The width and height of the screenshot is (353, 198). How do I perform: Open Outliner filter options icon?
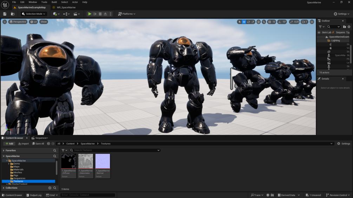pyautogui.click(x=321, y=27)
